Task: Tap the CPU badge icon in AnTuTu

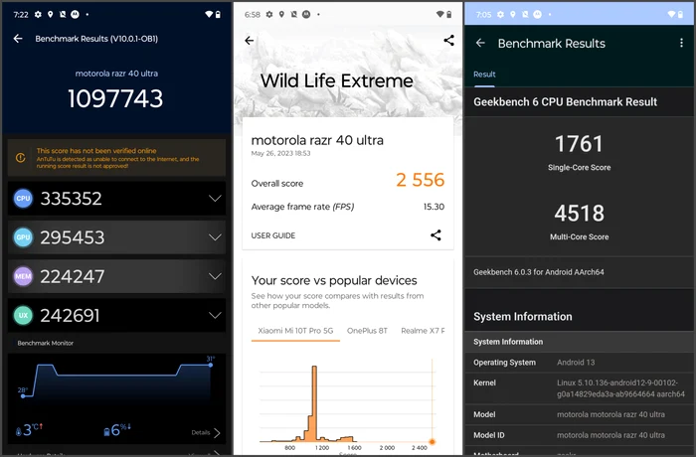Action: click(x=23, y=199)
